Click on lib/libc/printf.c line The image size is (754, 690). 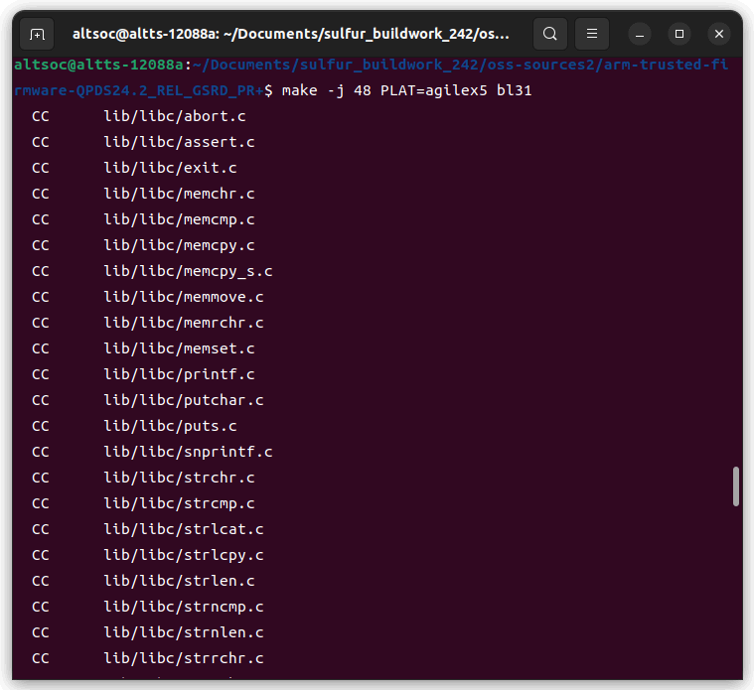(179, 374)
